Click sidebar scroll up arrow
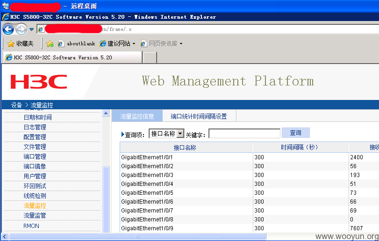 (x=106, y=113)
